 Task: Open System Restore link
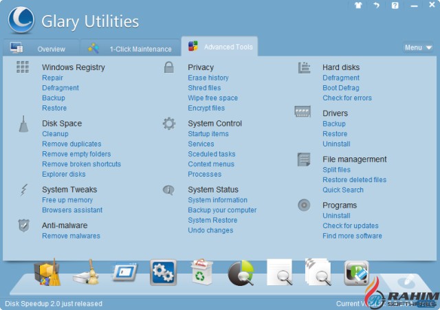pos(212,220)
